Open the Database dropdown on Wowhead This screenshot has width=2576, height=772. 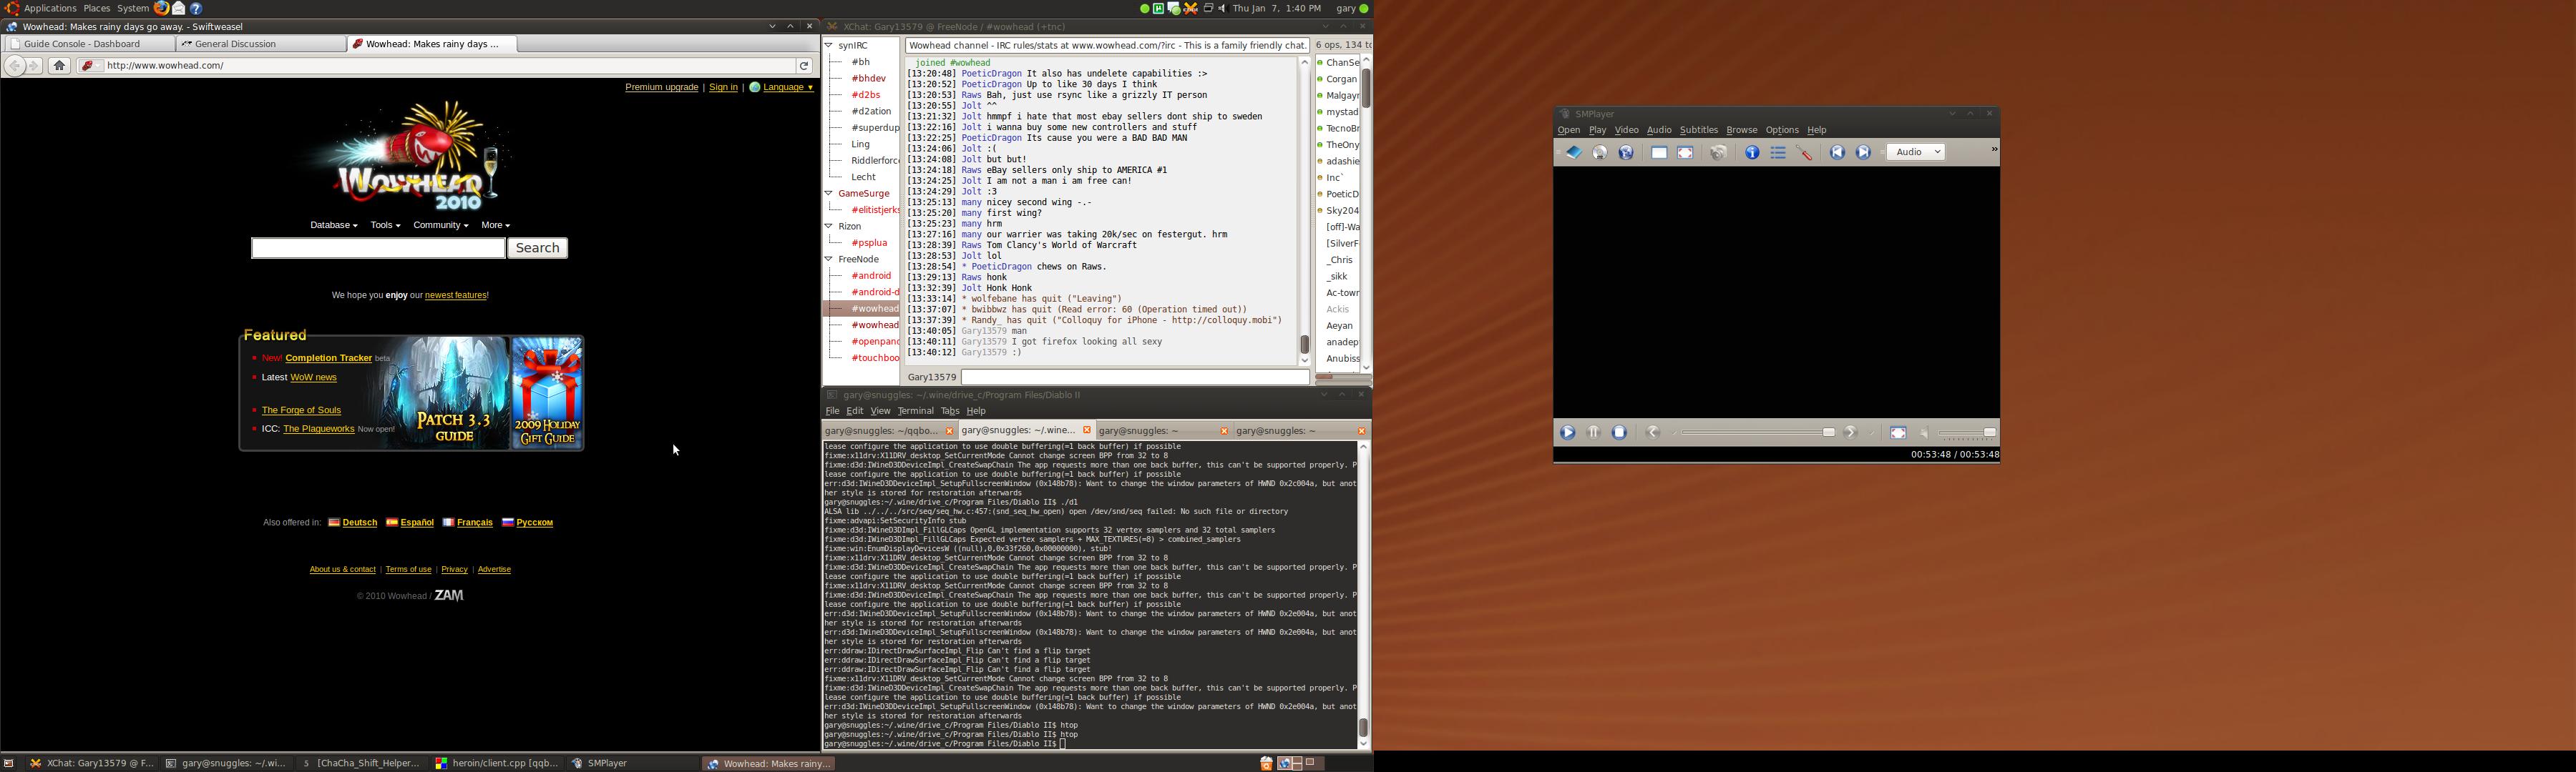point(333,226)
